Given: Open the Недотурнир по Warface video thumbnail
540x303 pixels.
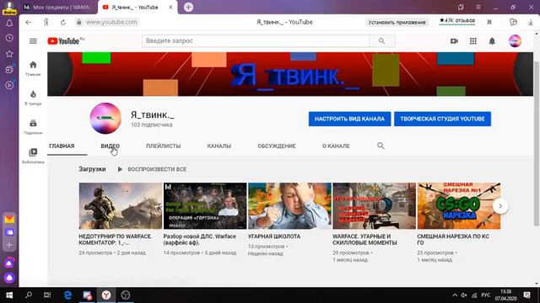Looking at the screenshot, I should 120,205.
